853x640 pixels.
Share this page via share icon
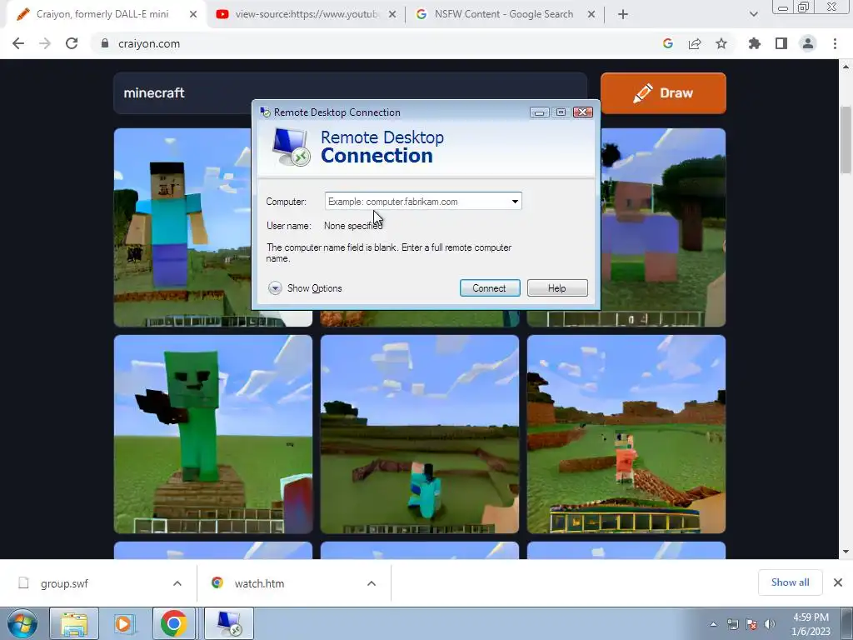click(695, 43)
